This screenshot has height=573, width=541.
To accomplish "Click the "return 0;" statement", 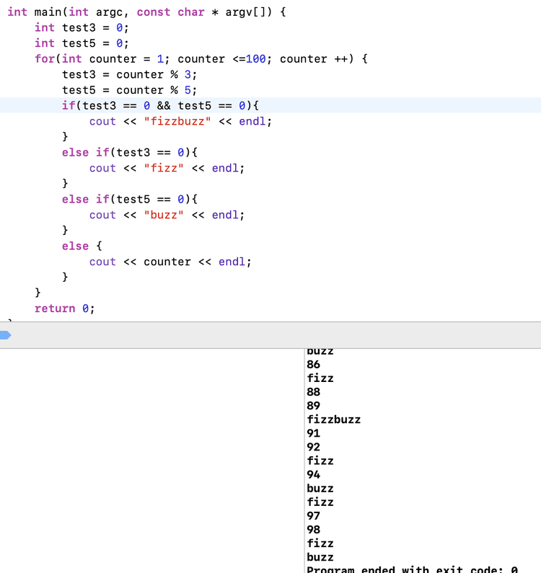I will pos(64,308).
